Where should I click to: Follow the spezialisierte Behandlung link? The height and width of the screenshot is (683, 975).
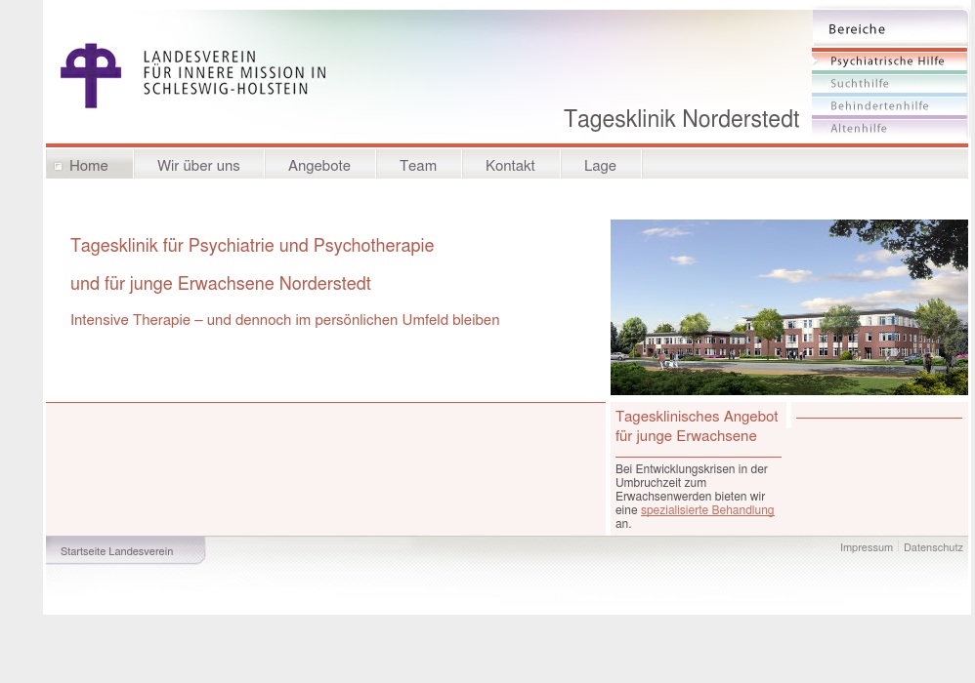click(x=706, y=509)
